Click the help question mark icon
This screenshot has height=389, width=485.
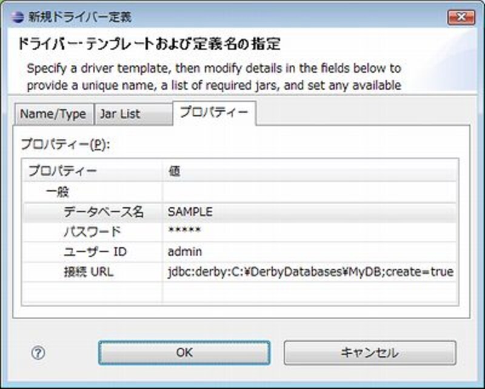click(x=38, y=353)
